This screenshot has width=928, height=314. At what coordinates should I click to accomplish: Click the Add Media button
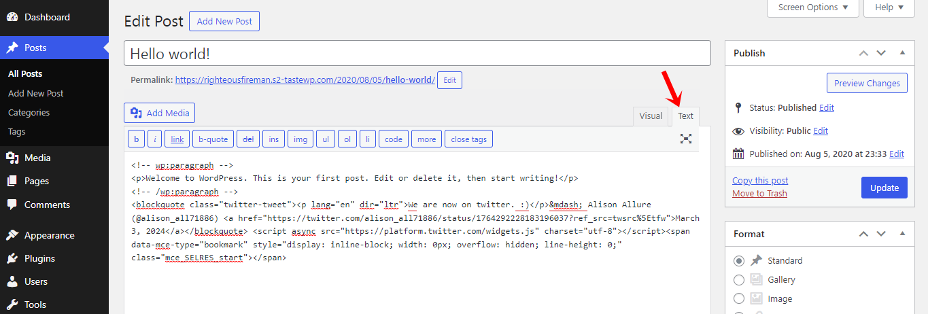[x=160, y=113]
